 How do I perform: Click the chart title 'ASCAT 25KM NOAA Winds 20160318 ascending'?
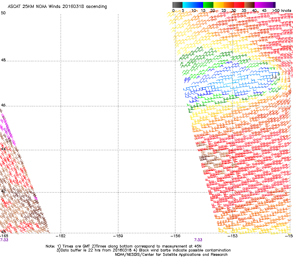click(x=57, y=7)
